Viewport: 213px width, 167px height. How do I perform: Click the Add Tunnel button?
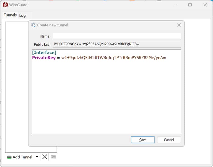20,157
